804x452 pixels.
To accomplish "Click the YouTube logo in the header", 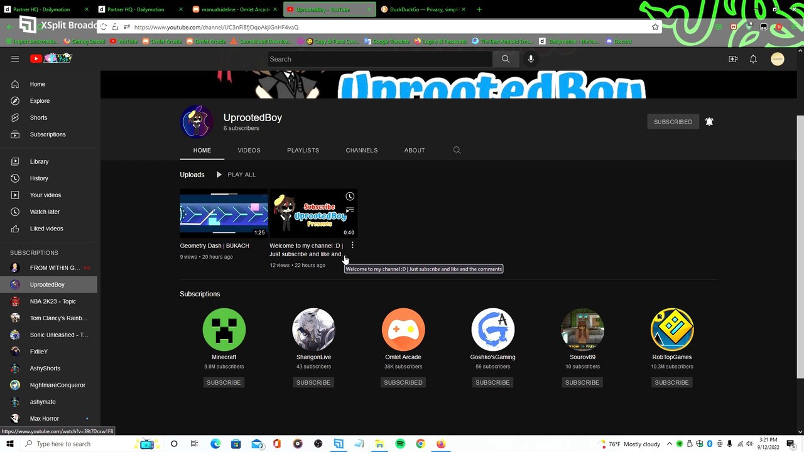I will coord(51,58).
